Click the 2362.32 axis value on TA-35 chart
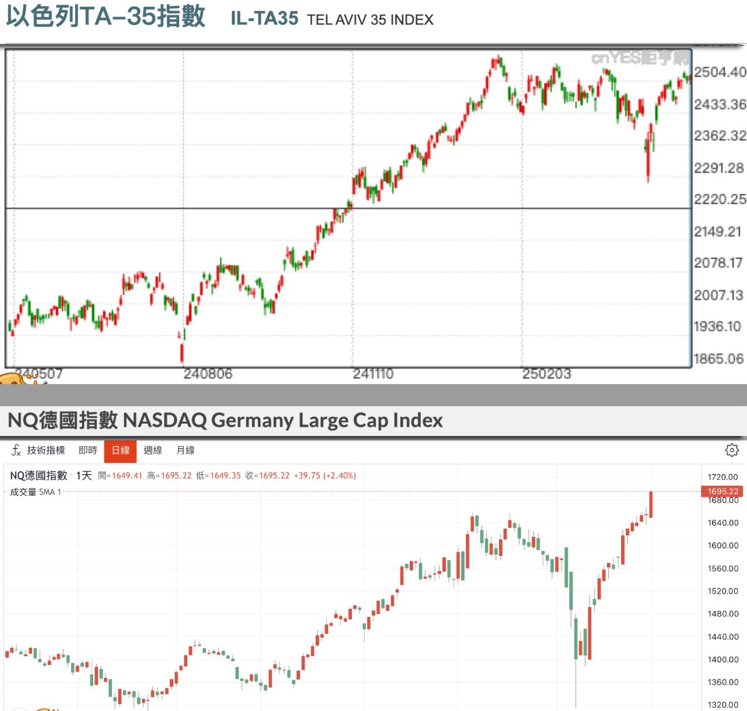Image resolution: width=747 pixels, height=711 pixels. pos(720,136)
